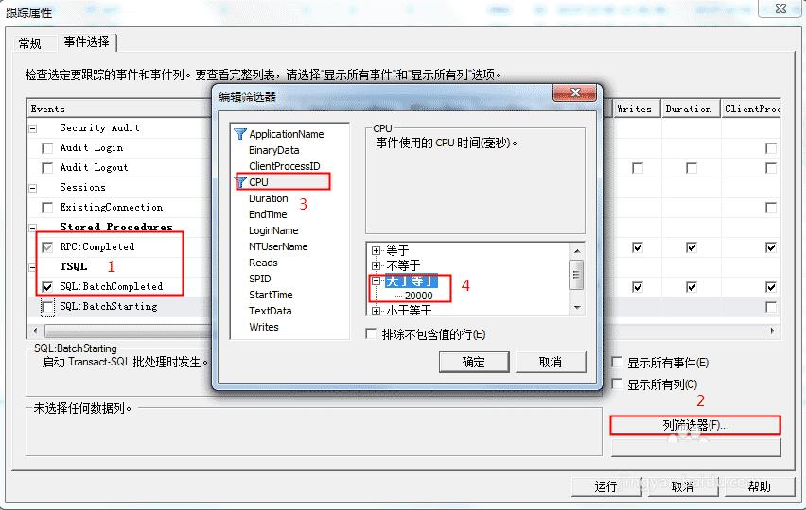Tick the ExistingConnection event checkbox

47,208
